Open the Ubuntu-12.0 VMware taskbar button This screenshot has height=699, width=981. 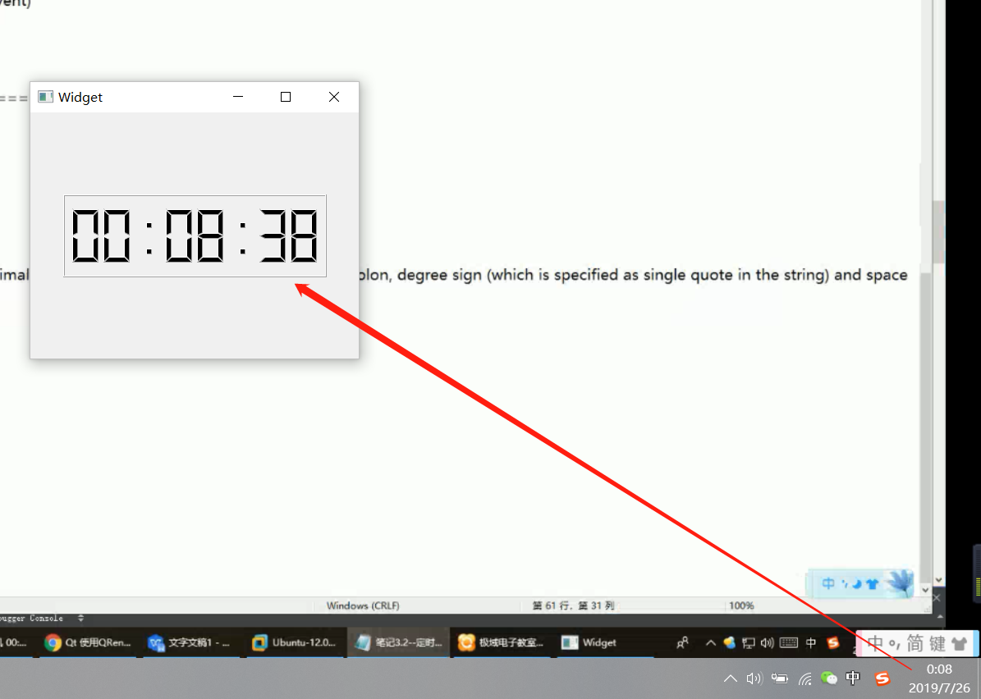click(294, 642)
